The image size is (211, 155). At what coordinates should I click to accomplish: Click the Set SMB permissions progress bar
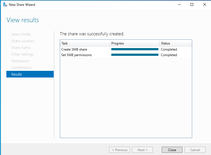point(135,55)
